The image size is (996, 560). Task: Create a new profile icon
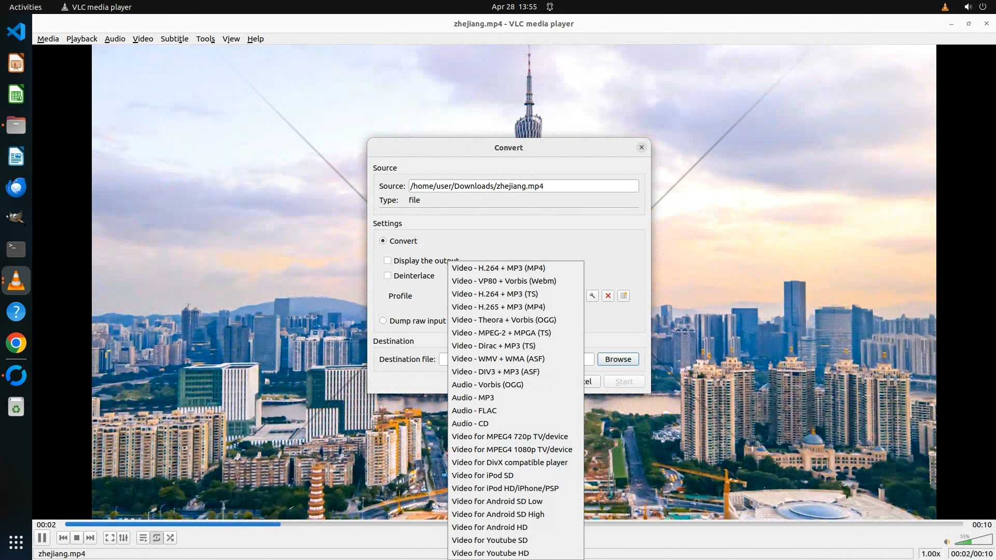click(x=624, y=296)
